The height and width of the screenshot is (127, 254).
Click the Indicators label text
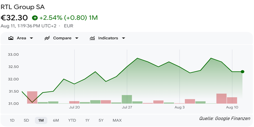[108, 38]
